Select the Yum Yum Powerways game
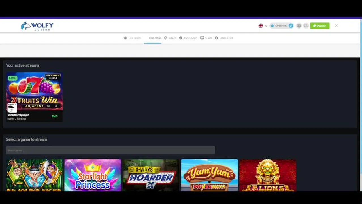 (209, 175)
